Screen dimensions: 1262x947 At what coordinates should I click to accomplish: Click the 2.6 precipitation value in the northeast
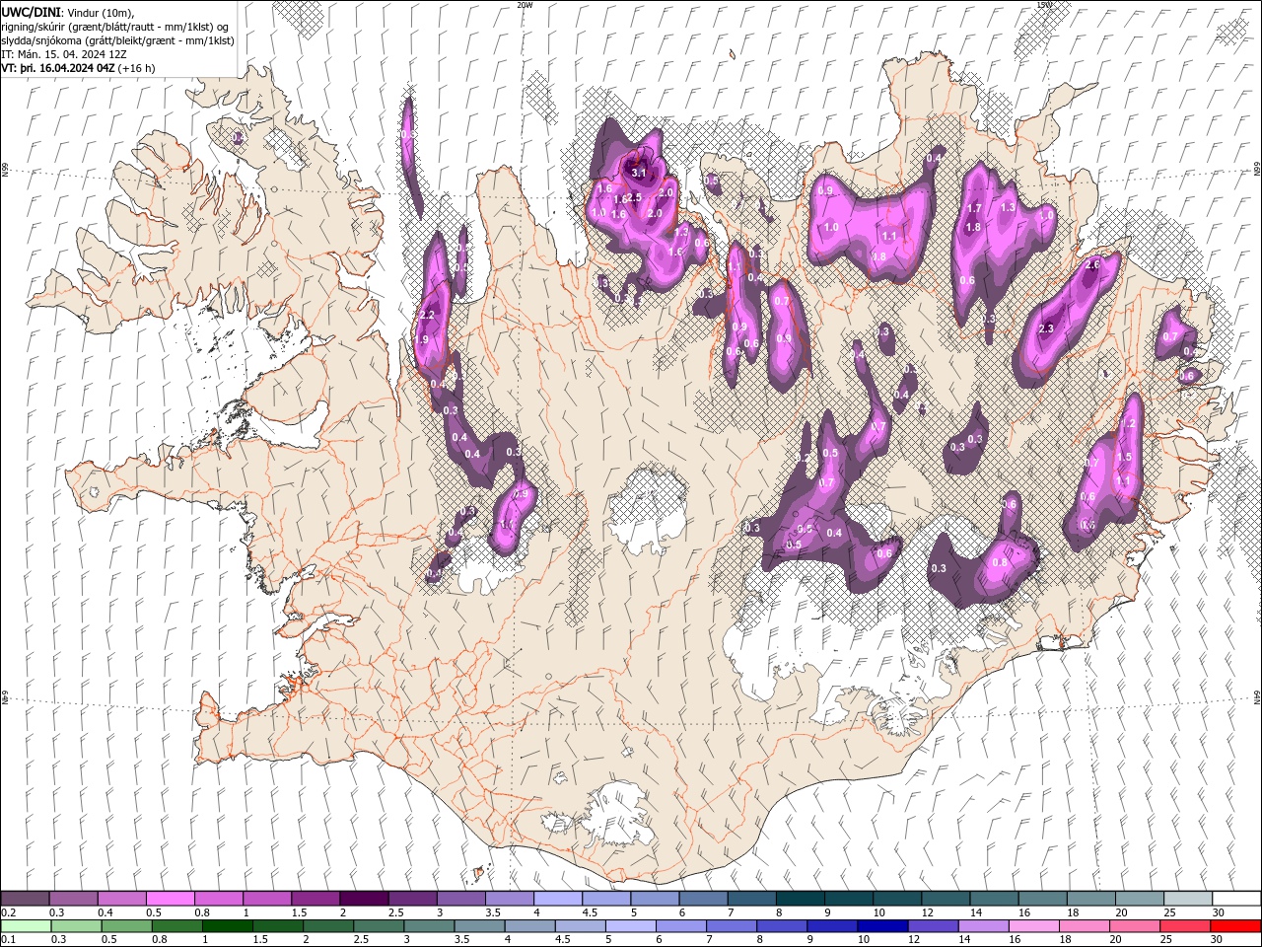1091,264
